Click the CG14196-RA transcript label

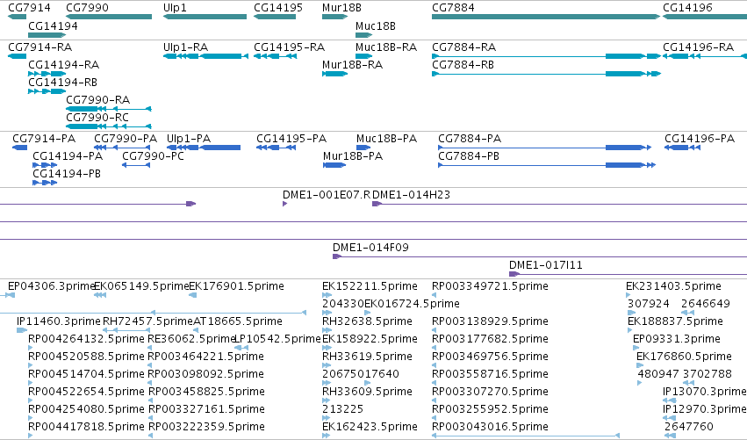699,47
